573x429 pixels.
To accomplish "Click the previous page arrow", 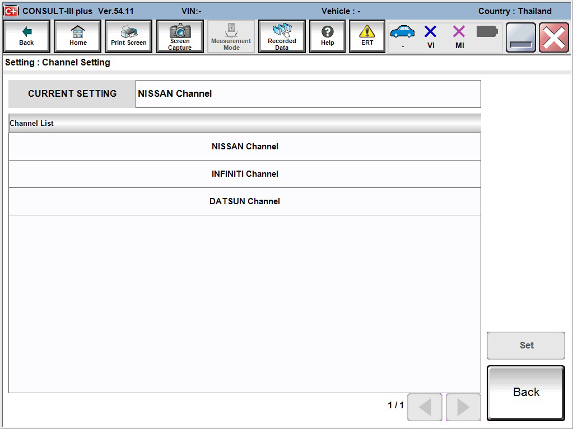I will point(424,408).
